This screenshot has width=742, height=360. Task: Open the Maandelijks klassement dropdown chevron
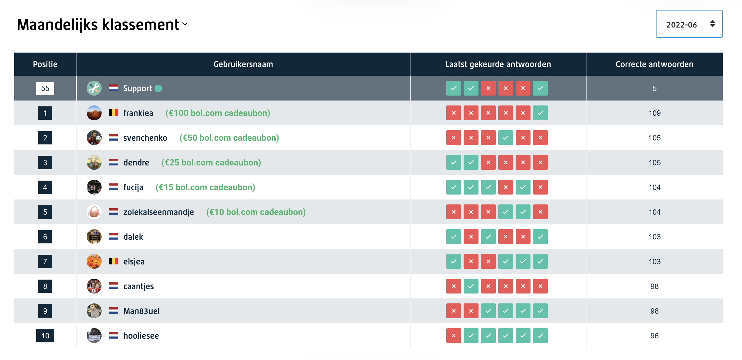point(185,24)
